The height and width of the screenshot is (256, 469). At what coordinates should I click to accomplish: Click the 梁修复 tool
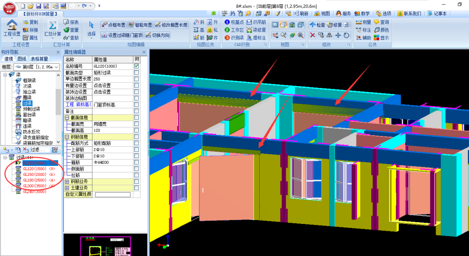[256, 30]
